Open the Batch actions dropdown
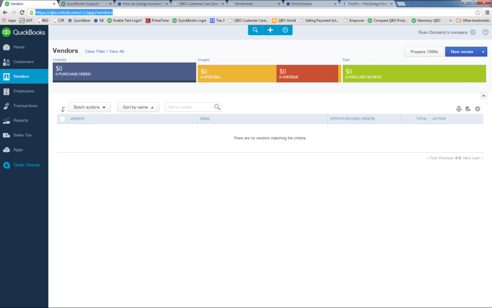 (x=89, y=107)
